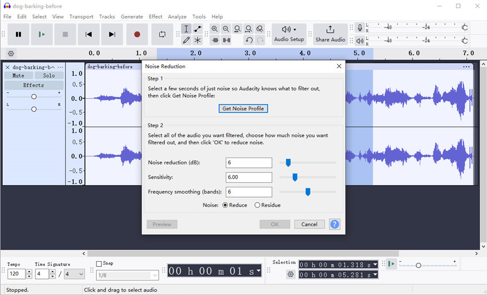Open the track control panel ellipsis menu
487x295 pixels.
click(x=60, y=67)
